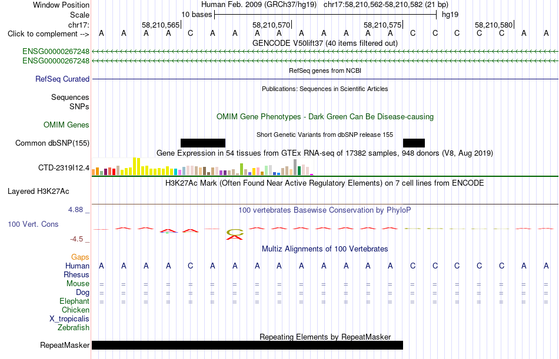Click the 58,210,570 position marker

272,25
